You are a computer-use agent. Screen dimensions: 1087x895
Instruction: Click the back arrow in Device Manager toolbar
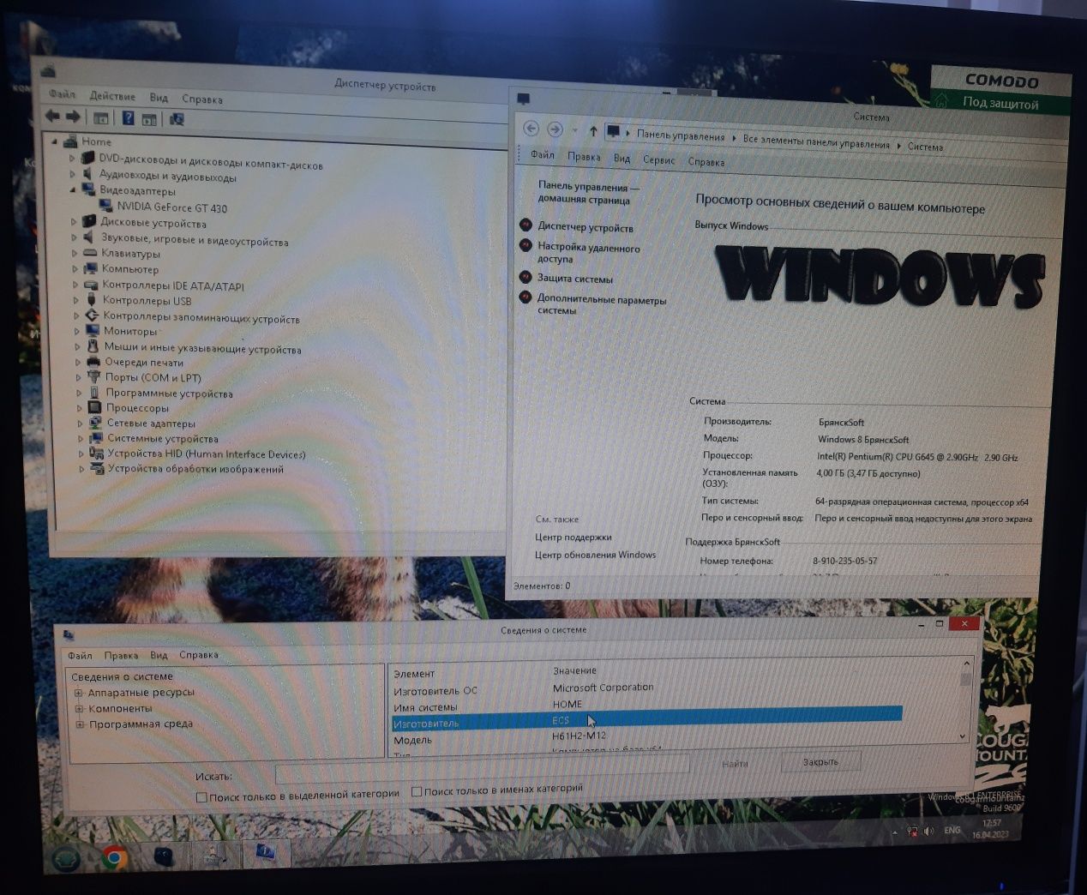(52, 117)
